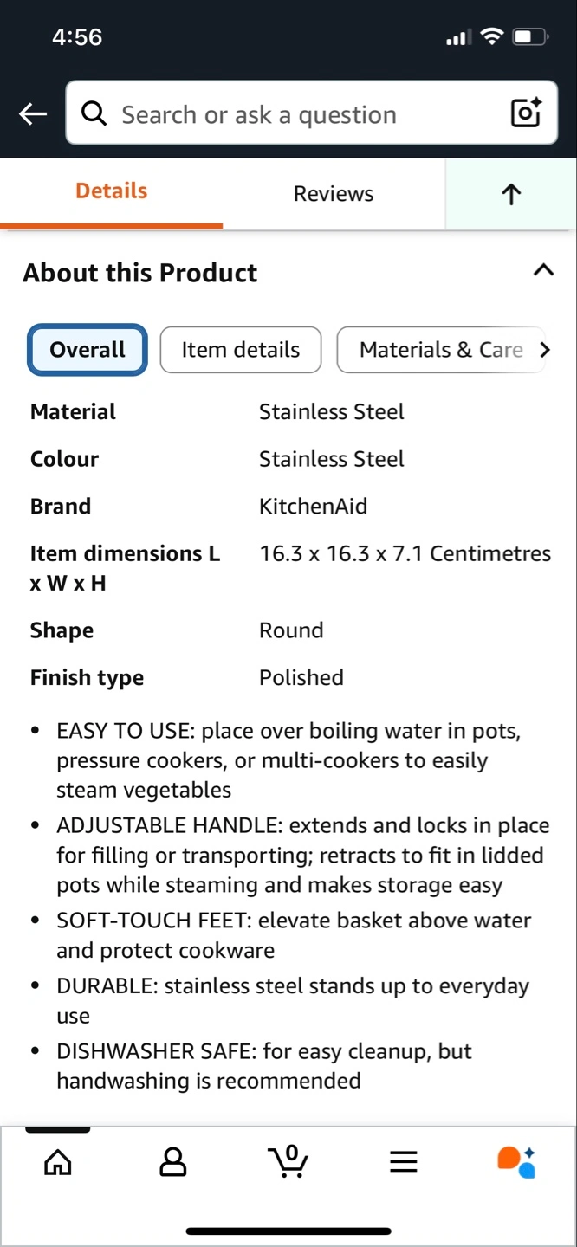Open the shopping cart
The image size is (577, 1247).
pyautogui.click(x=288, y=1161)
